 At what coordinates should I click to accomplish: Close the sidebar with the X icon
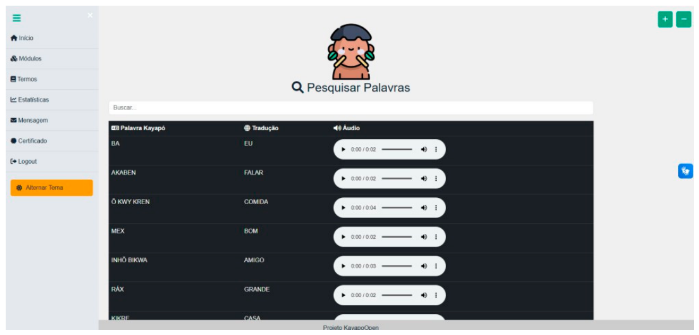tap(90, 15)
